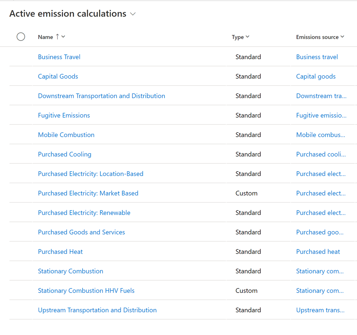Open the Stationary Combustion calculation
Image resolution: width=357 pixels, height=335 pixels.
[71, 271]
